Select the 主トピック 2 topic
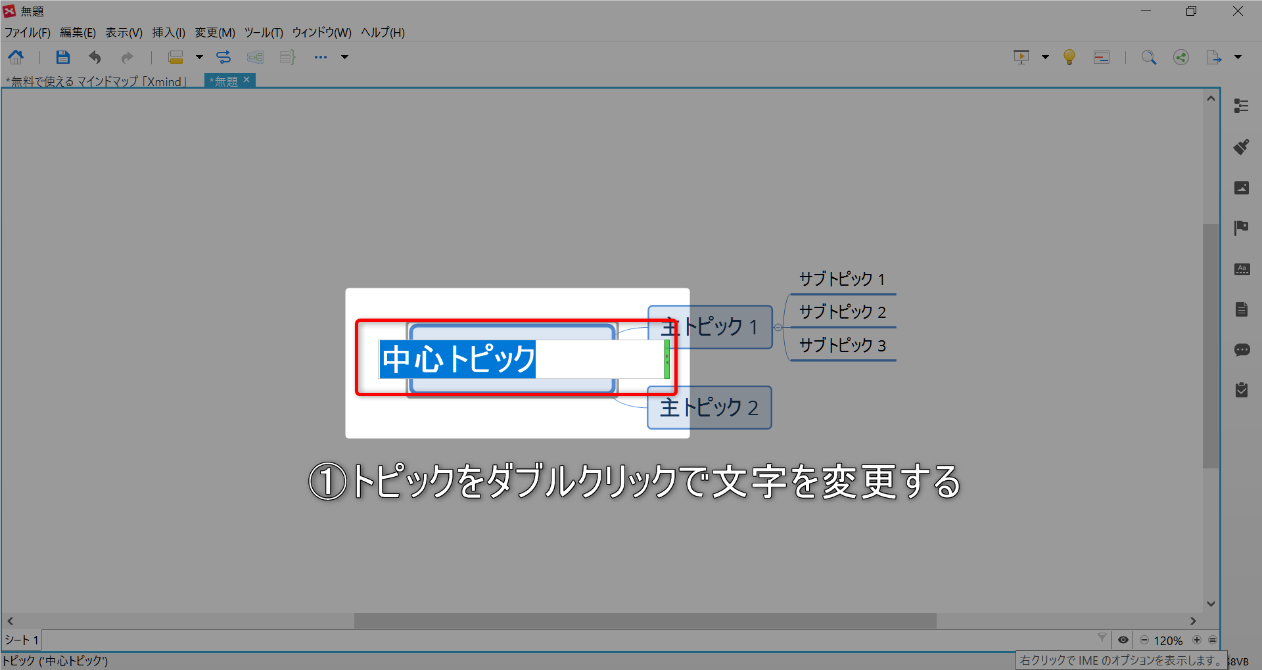Viewport: 1262px width, 670px height. (x=710, y=407)
